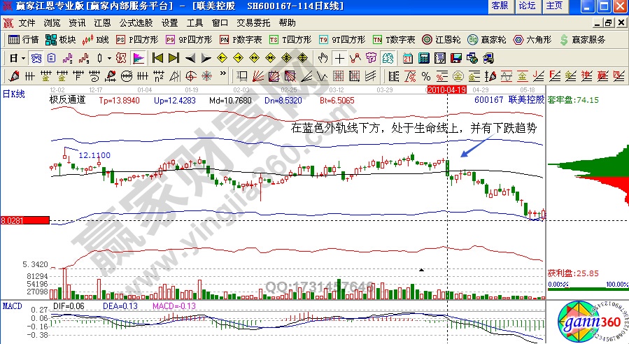Viewport: 629px width, 344px height.
Task: Toggle the chip distribution flag icon
Action: coord(139,59)
